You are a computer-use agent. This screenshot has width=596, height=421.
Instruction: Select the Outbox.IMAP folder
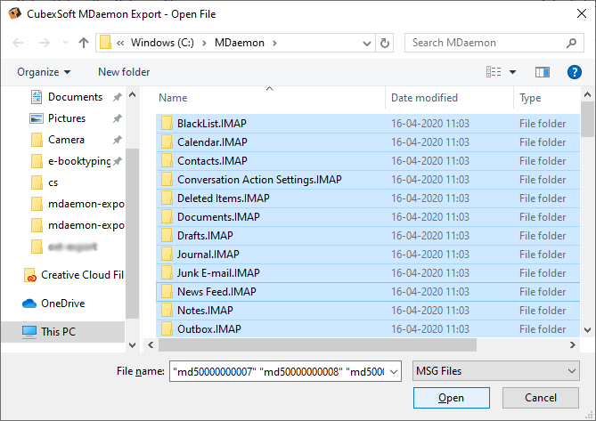tap(368, 328)
